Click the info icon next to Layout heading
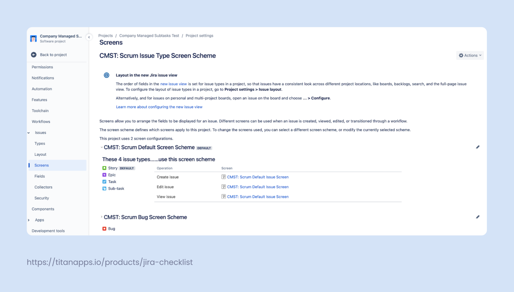 106,75
